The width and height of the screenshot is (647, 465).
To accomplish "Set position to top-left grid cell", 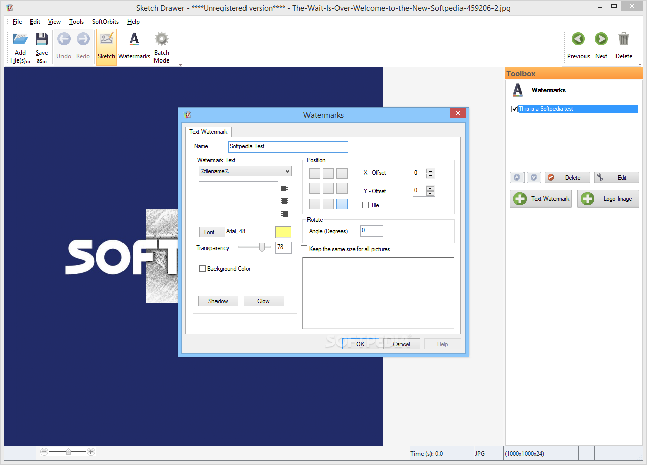I will [x=315, y=173].
